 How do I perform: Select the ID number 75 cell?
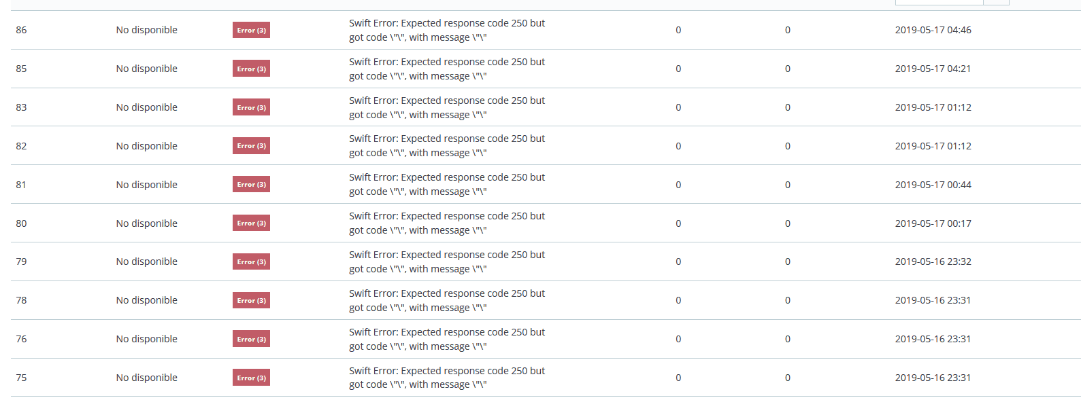point(22,378)
